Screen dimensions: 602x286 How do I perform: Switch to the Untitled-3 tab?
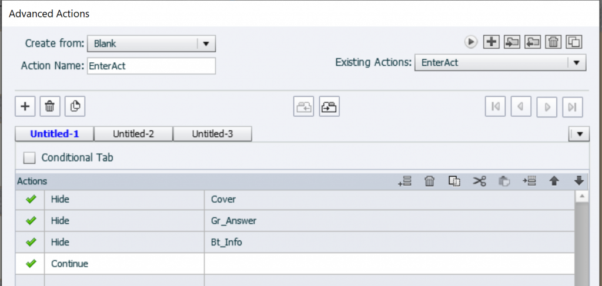click(x=212, y=134)
